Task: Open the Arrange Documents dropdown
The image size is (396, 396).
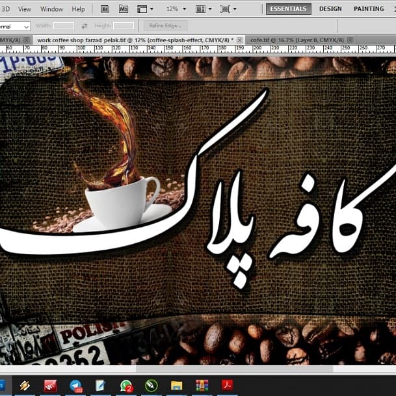Action: click(204, 9)
